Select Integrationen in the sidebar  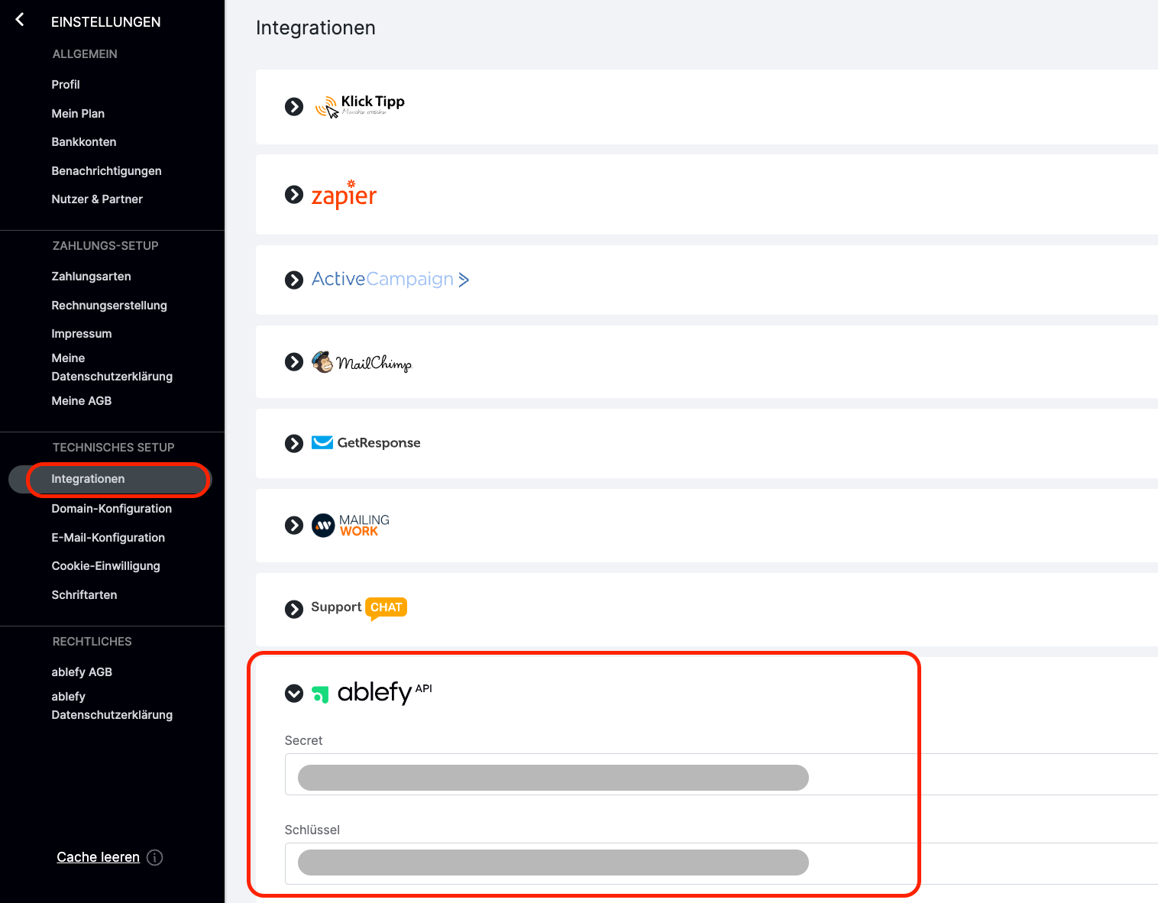(110, 479)
